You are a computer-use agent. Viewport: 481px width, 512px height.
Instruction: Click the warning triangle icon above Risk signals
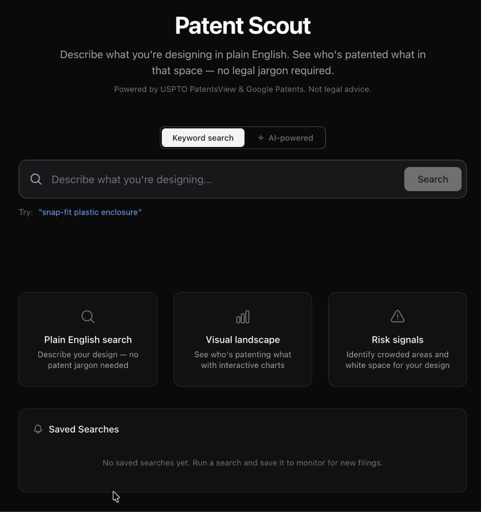tap(397, 316)
